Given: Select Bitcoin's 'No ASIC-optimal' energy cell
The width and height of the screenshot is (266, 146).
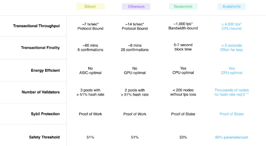Looking at the screenshot, I should tap(91, 71).
